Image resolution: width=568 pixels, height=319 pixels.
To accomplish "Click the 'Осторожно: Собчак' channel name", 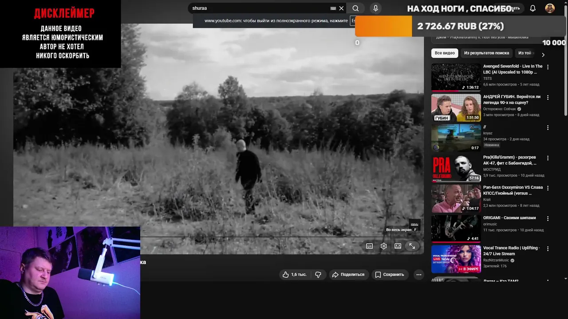I will pos(499,109).
